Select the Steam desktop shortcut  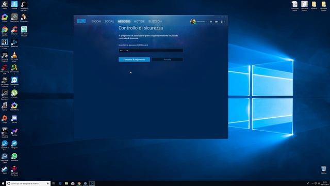click(x=5, y=170)
